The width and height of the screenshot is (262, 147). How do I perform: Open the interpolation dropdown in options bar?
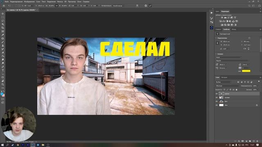(119, 6)
